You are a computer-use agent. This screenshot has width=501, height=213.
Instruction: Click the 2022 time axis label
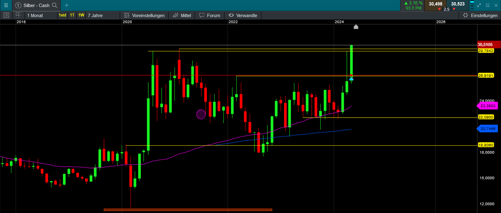233,22
